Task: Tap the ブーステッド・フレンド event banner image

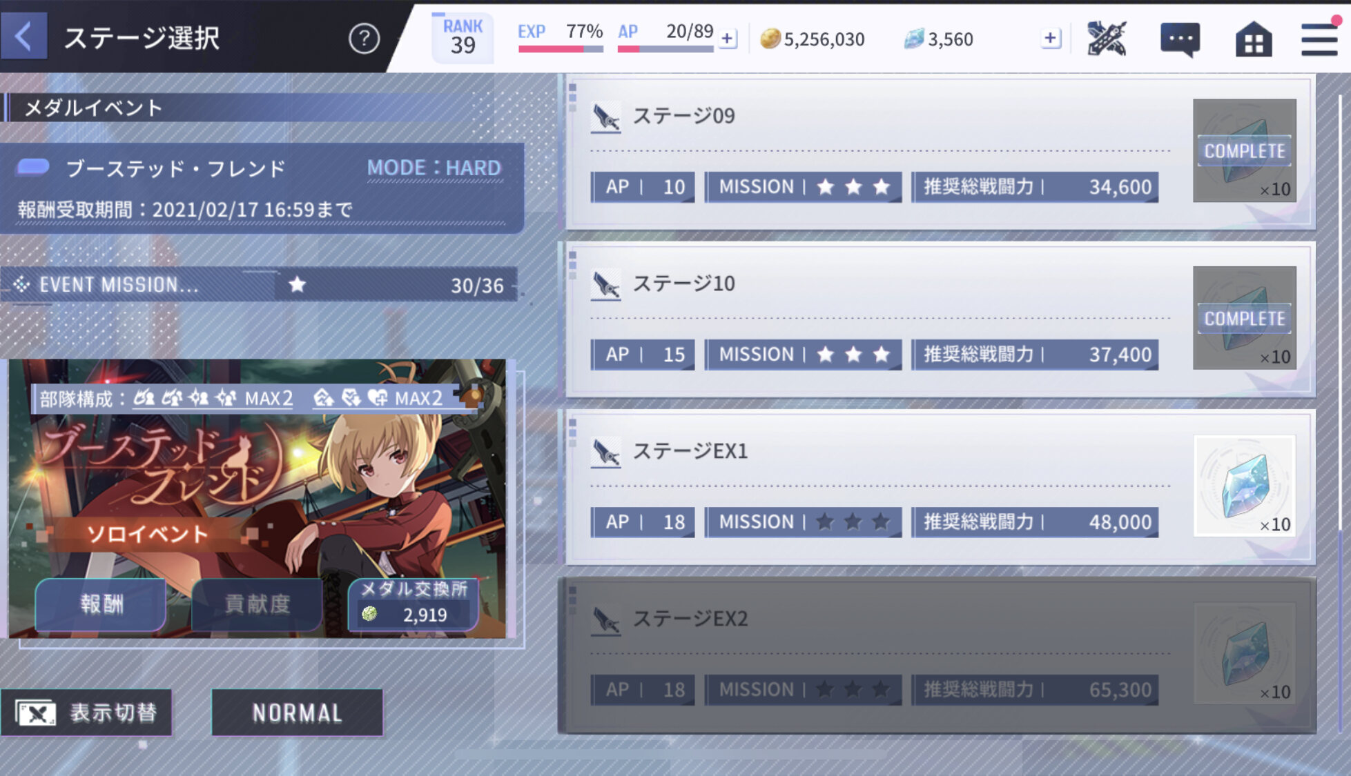Action: click(x=257, y=498)
